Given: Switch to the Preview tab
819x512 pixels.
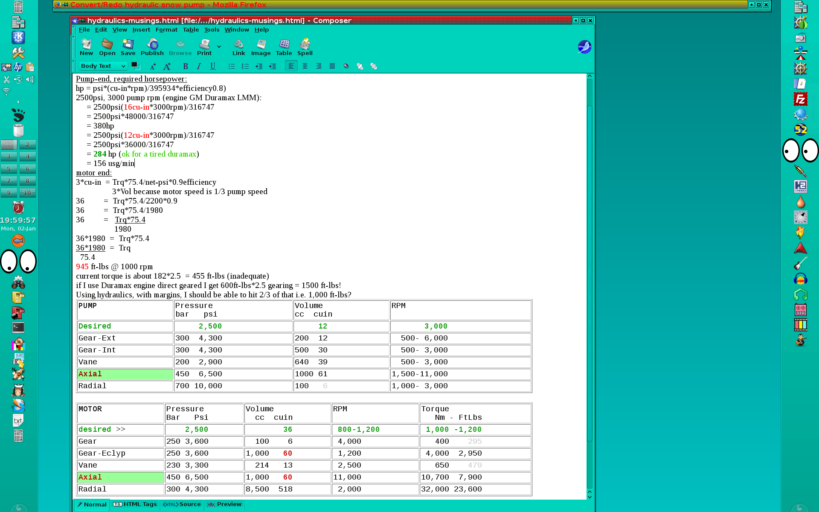Looking at the screenshot, I should (x=224, y=504).
